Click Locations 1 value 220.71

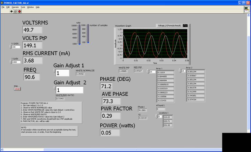(x=168, y=121)
